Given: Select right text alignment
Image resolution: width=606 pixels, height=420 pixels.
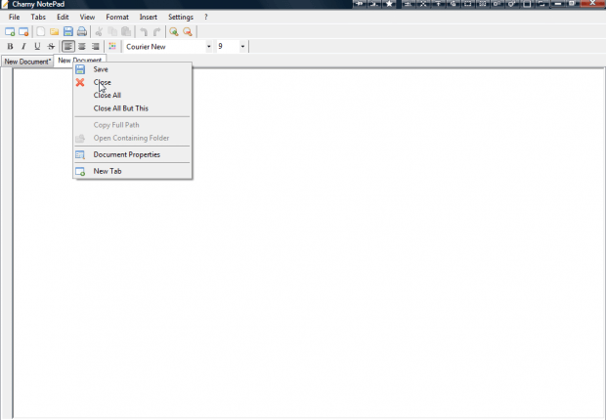Looking at the screenshot, I should click(96, 46).
